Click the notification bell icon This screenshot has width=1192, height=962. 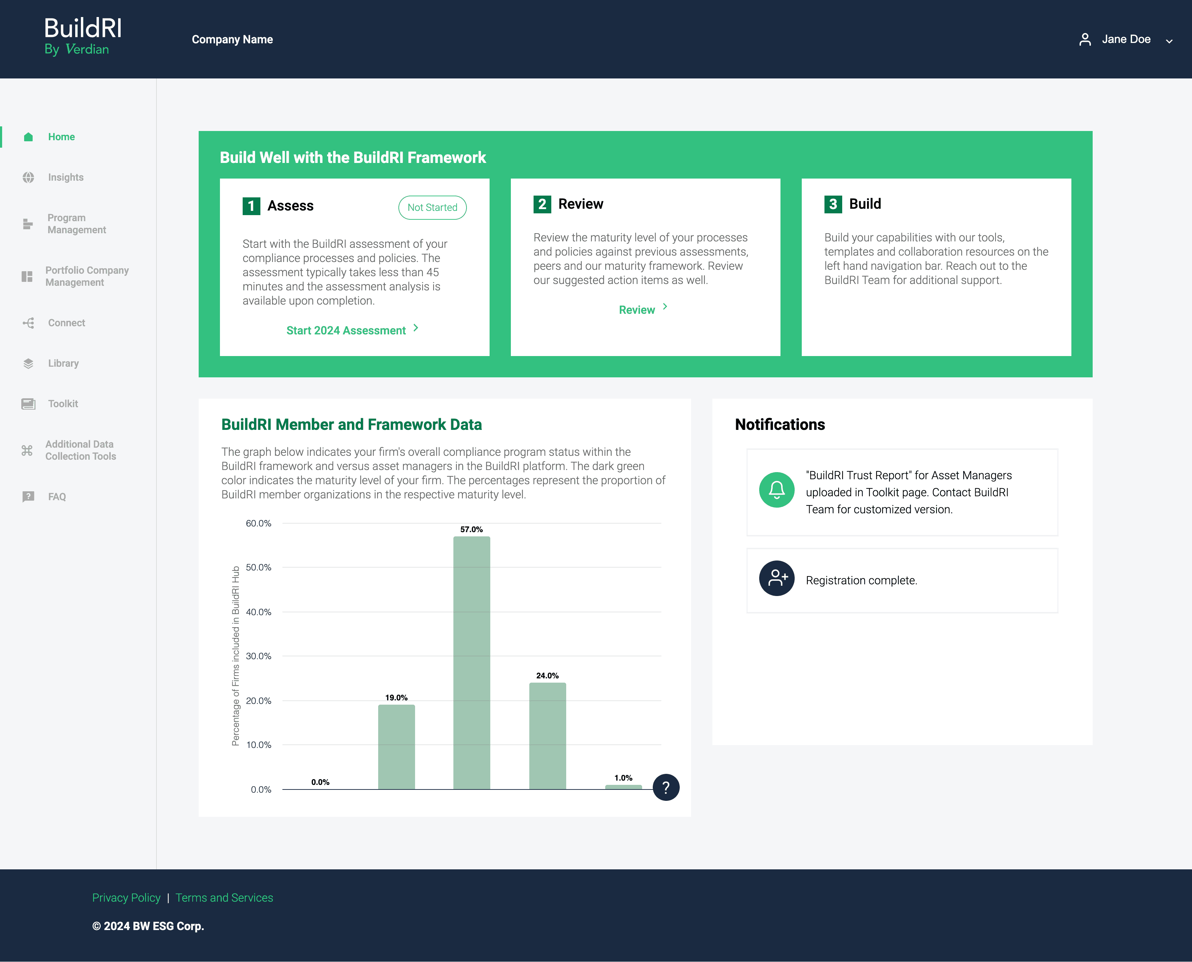(776, 490)
